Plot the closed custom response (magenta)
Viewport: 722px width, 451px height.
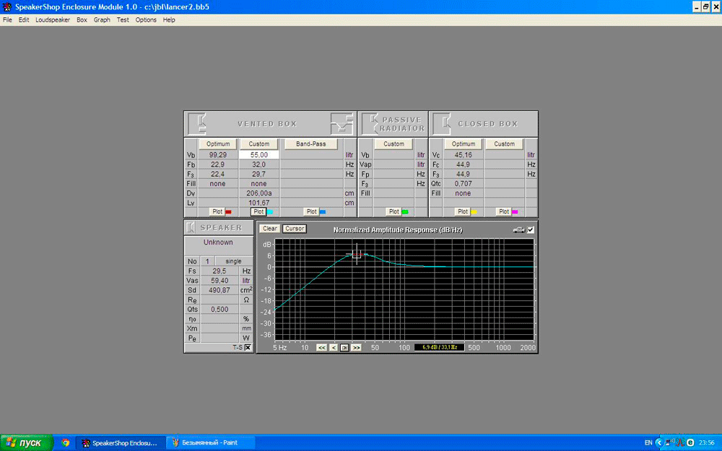point(504,211)
